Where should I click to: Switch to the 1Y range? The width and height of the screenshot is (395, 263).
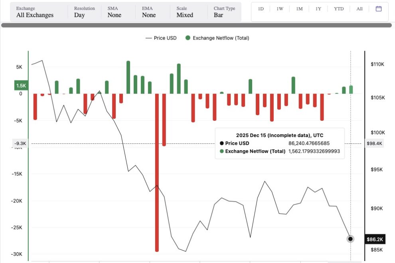(318, 9)
